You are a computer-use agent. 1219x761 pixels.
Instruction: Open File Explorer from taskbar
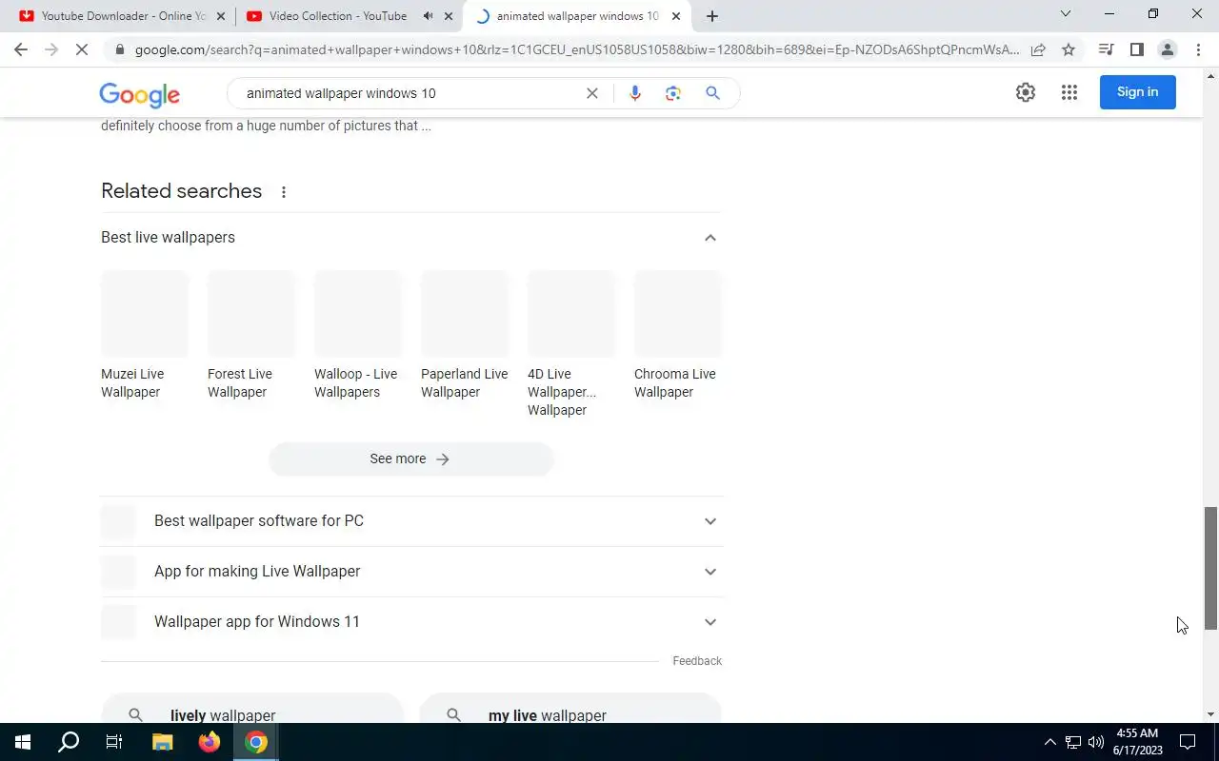coord(163,742)
